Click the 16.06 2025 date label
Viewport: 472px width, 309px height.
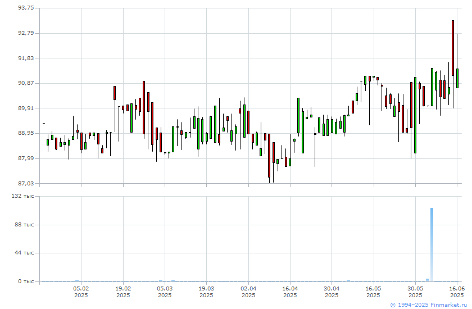point(457,292)
